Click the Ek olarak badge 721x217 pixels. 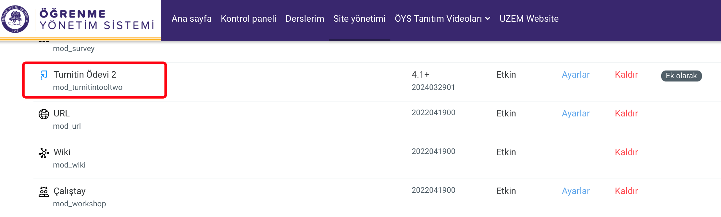coord(681,76)
